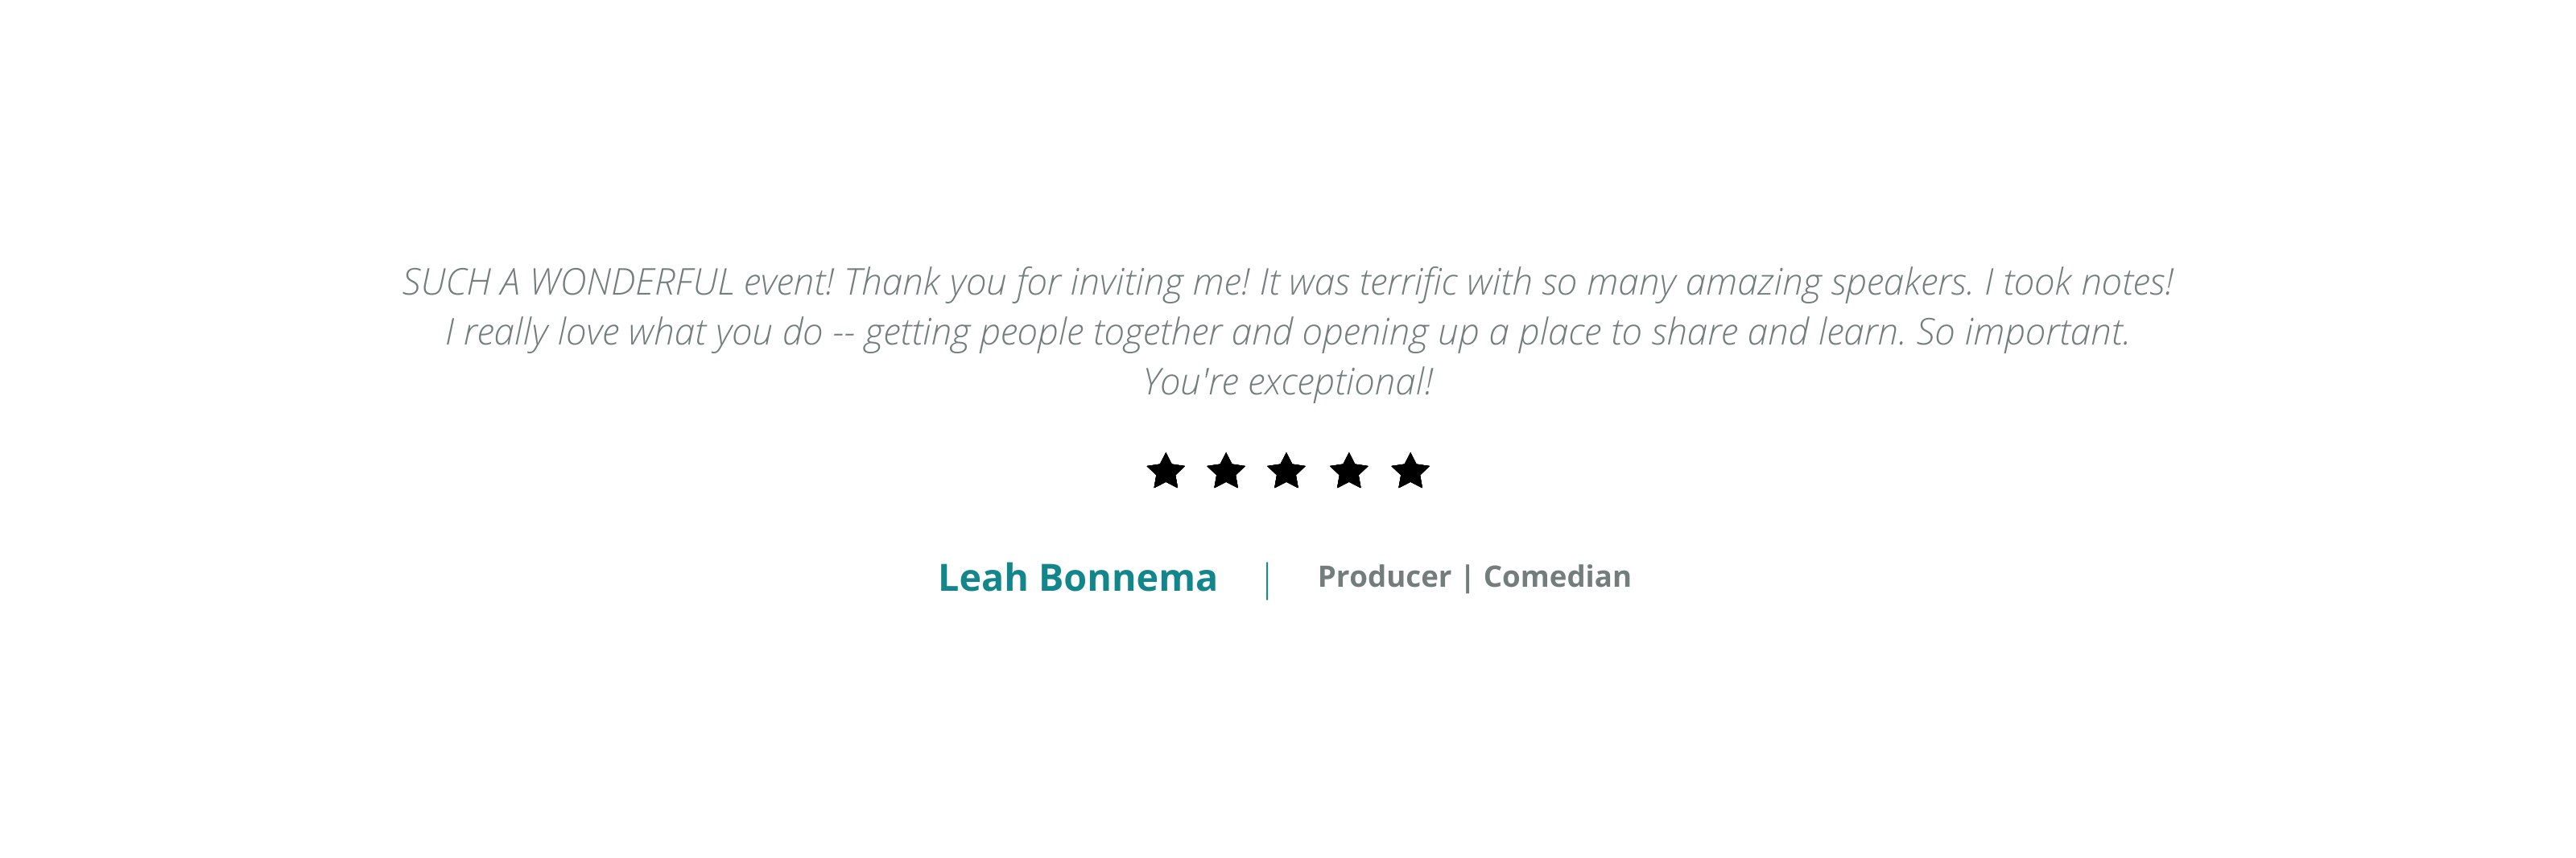Click the phrase So important.
2576x858 pixels.
pyautogui.click(x=2023, y=332)
